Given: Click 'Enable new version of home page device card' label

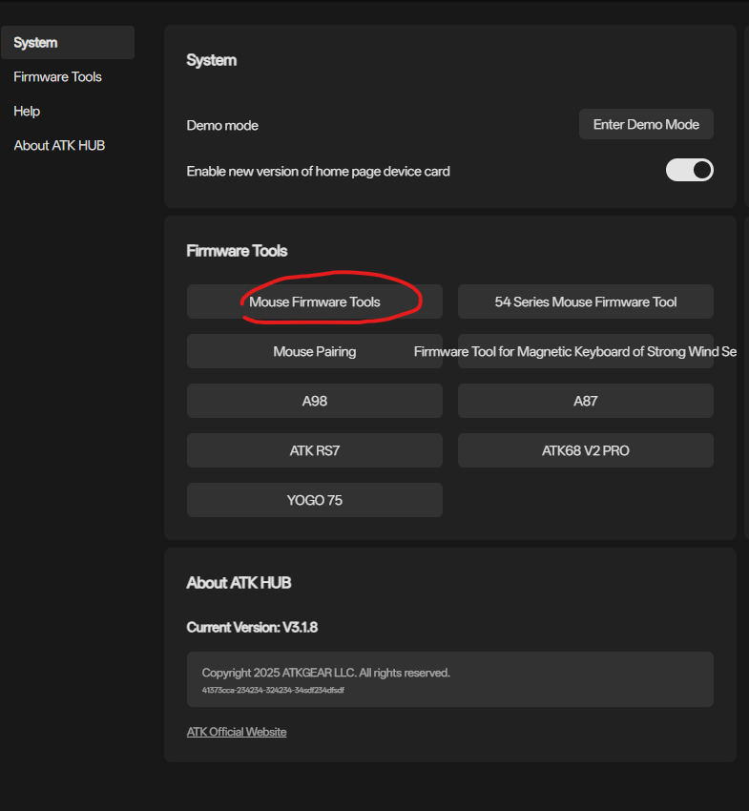Looking at the screenshot, I should click(x=318, y=171).
